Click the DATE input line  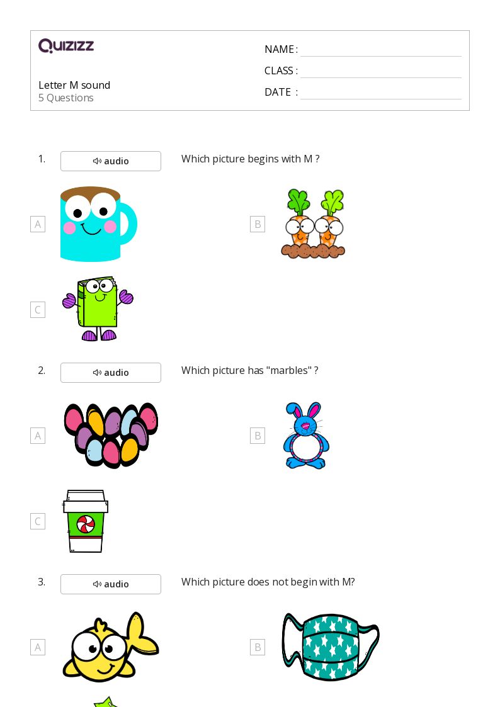[381, 93]
